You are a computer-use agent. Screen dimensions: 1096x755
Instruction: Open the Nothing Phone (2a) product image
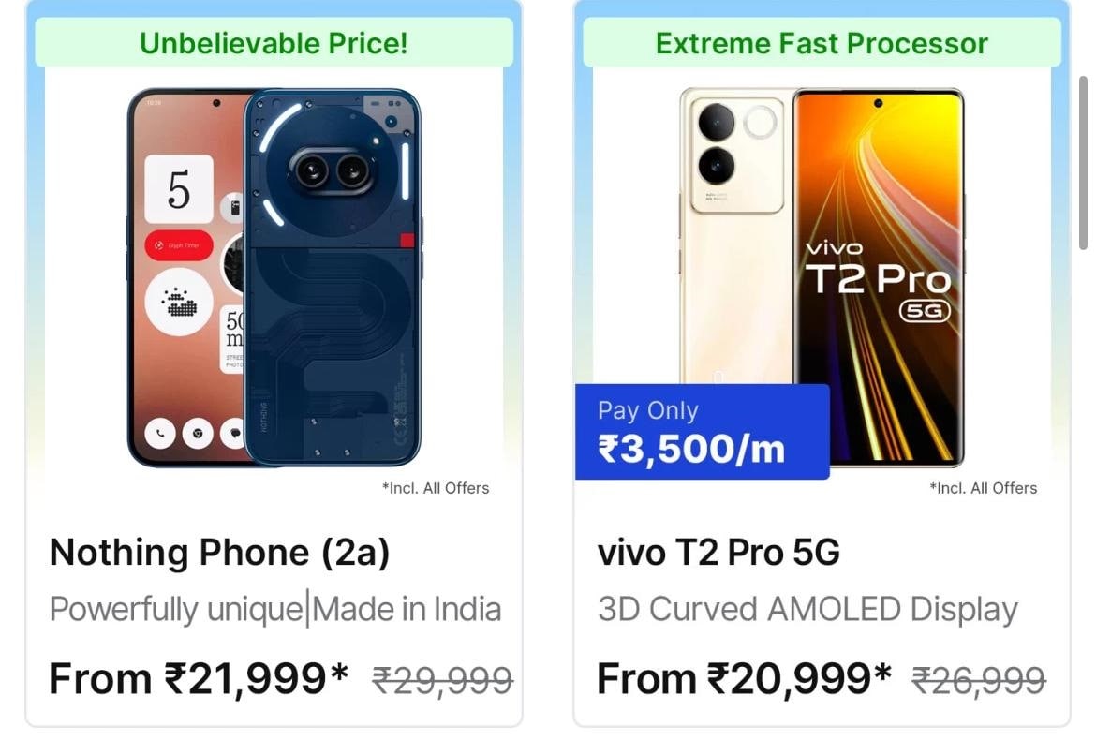click(274, 277)
